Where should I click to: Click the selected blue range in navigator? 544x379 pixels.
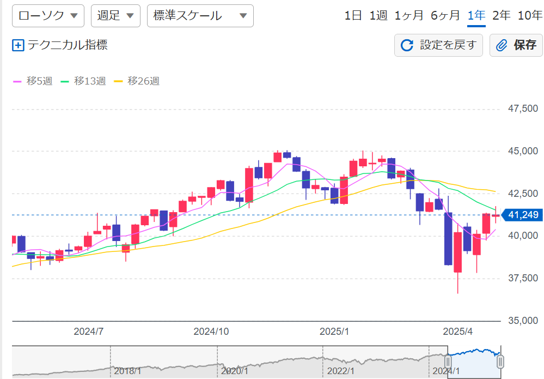[x=474, y=362]
